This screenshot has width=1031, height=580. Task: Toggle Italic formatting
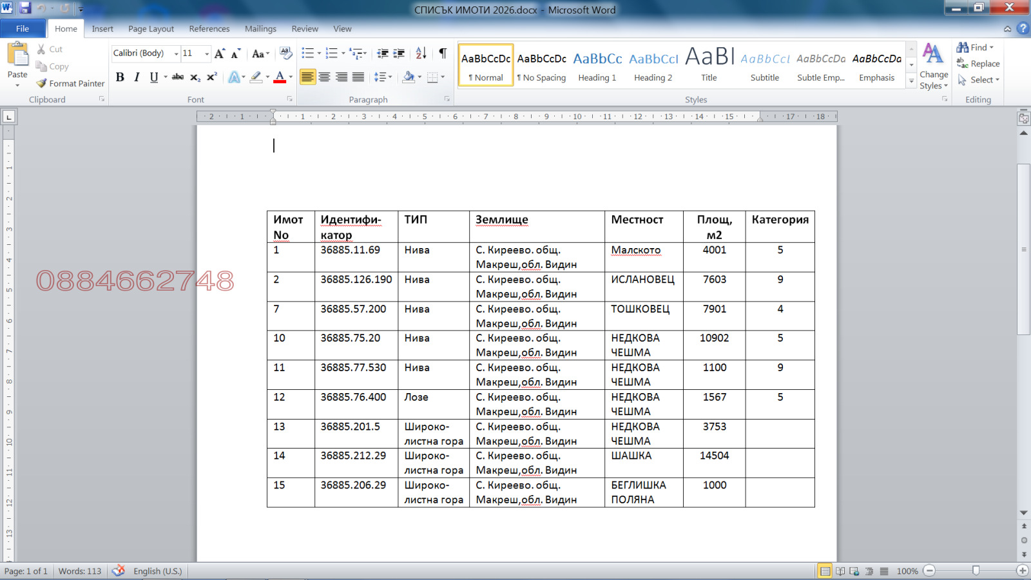tap(137, 77)
